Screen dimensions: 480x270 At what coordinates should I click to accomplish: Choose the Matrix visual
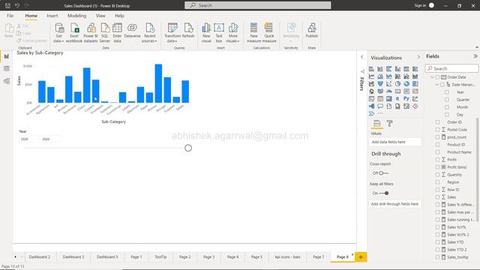(388, 98)
